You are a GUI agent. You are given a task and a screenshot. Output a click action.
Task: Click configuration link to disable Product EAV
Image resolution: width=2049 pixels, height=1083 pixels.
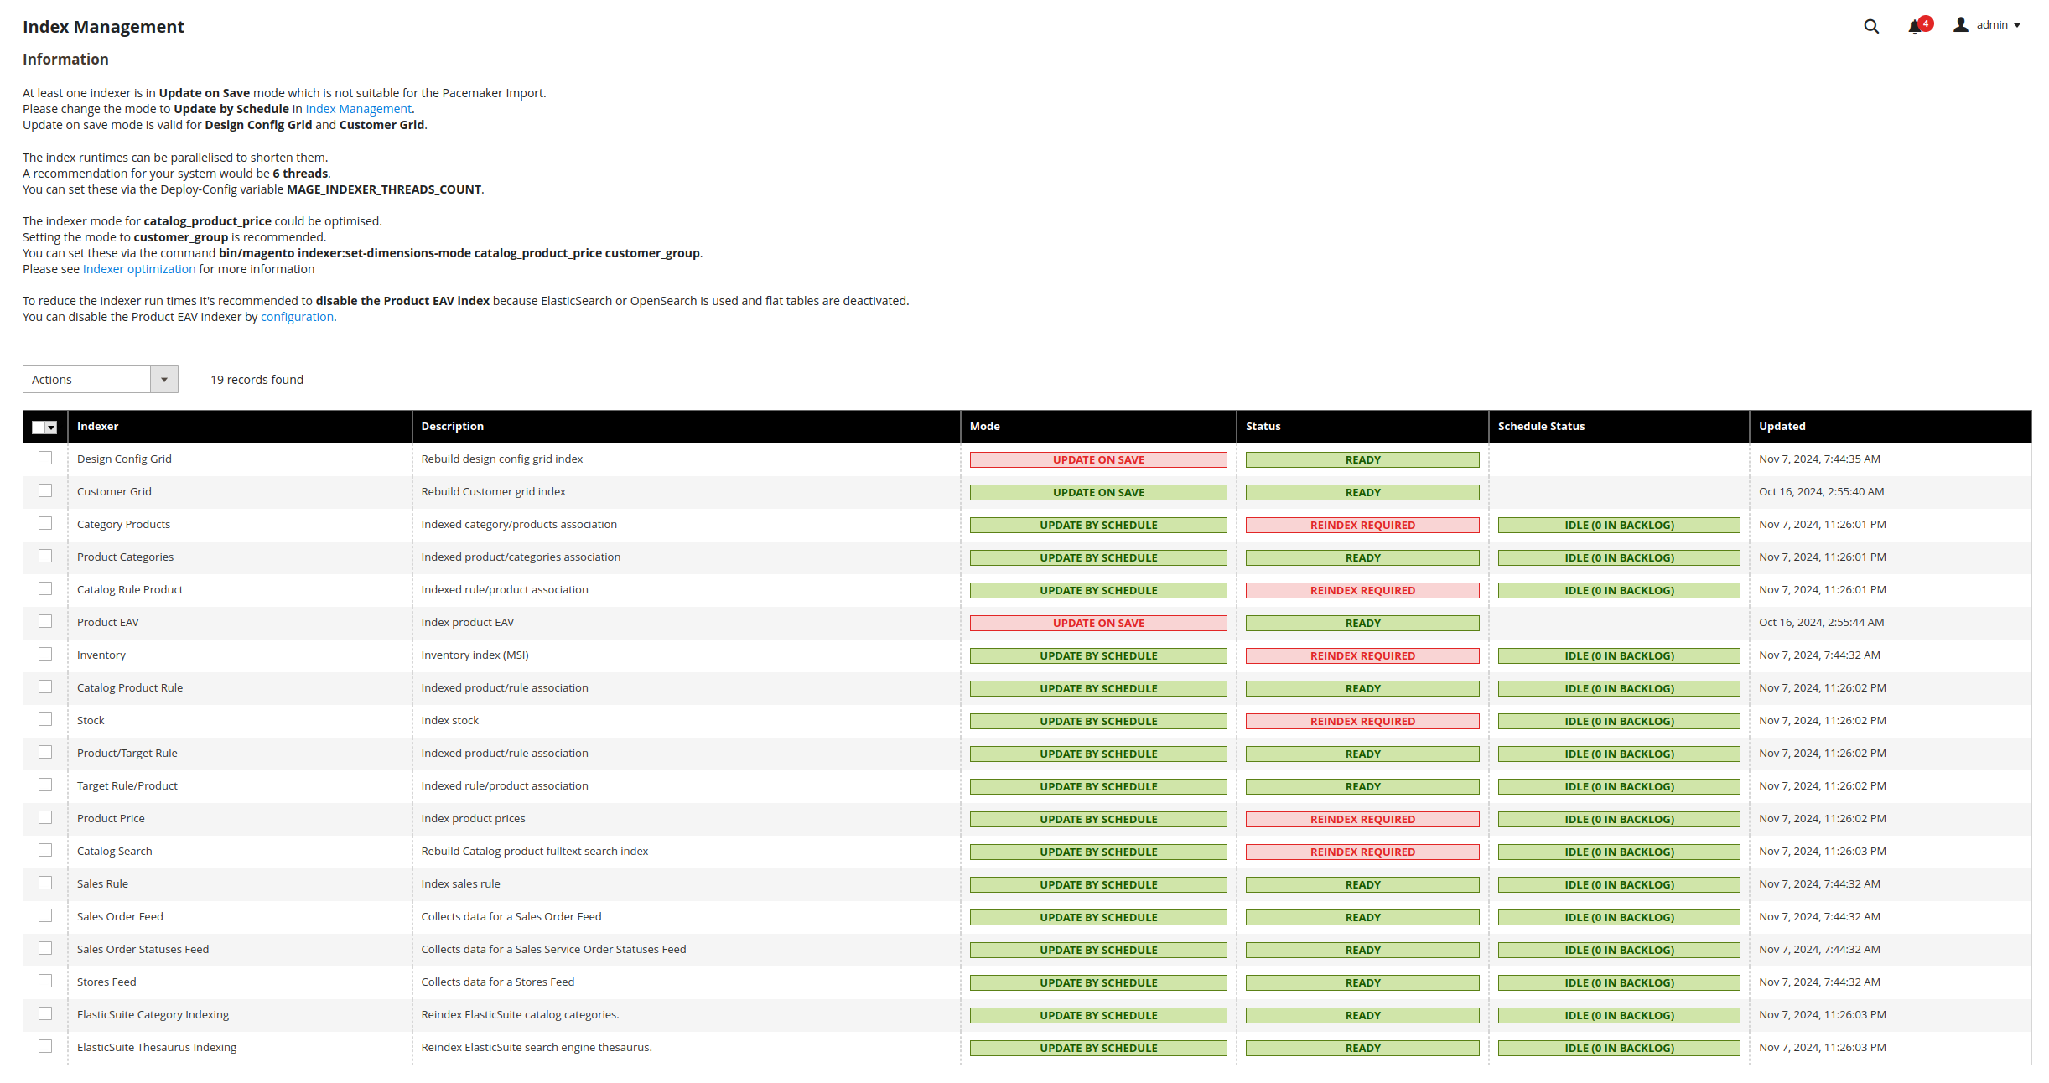[x=299, y=316]
